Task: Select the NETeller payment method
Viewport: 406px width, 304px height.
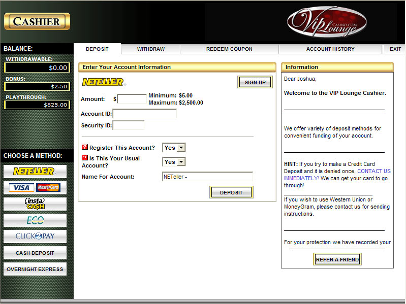Action: (x=35, y=172)
